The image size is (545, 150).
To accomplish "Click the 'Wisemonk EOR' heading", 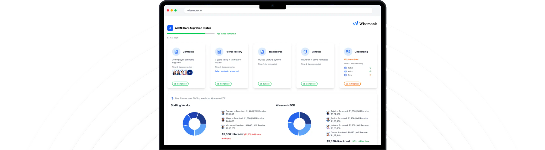I will 285,105.
